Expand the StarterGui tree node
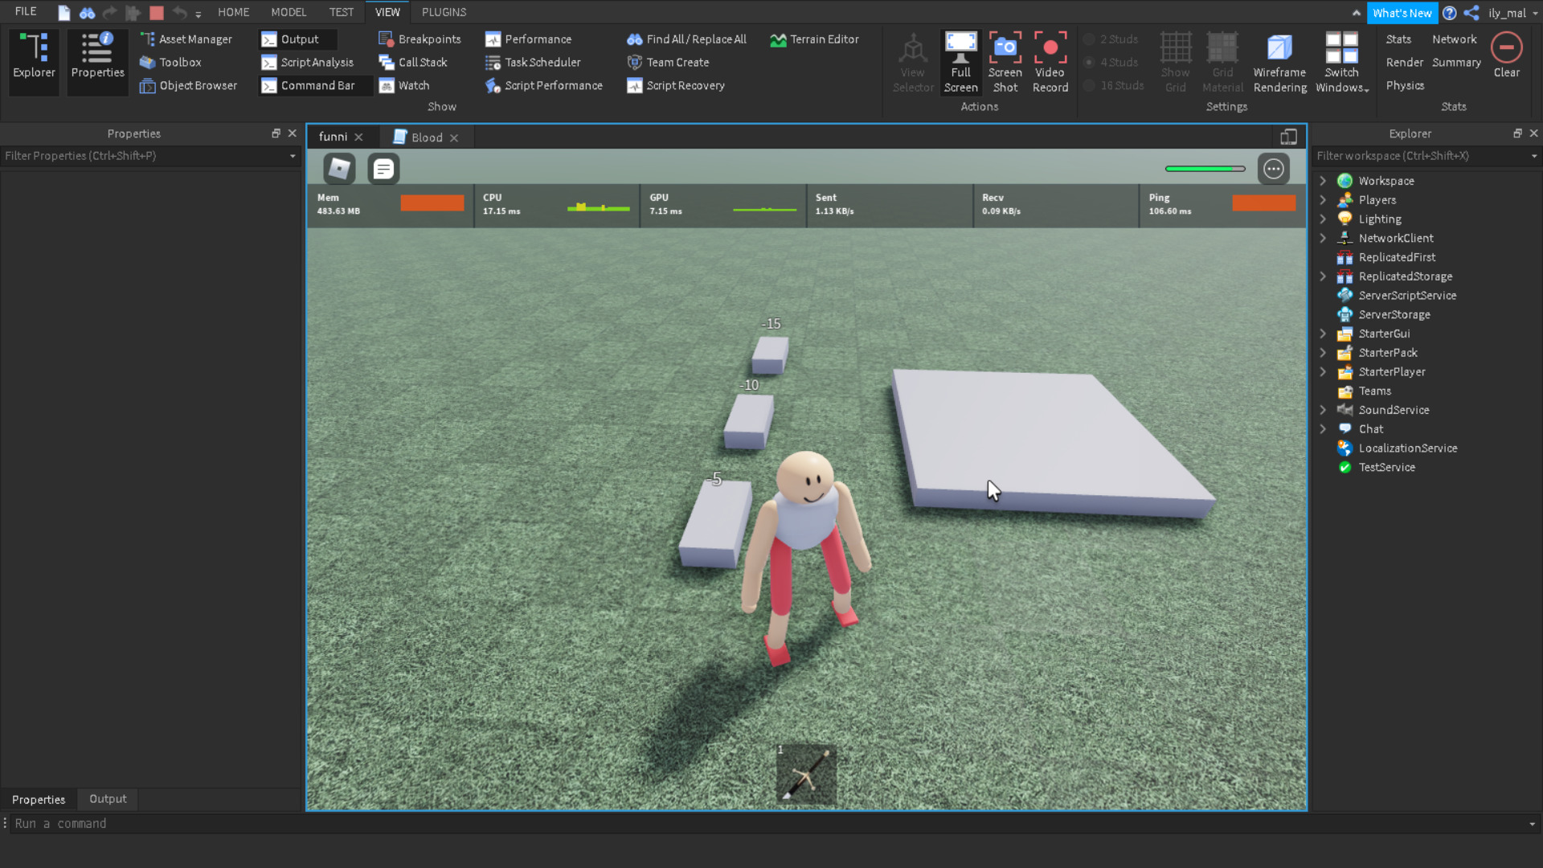Viewport: 1543px width, 868px height. click(x=1323, y=334)
